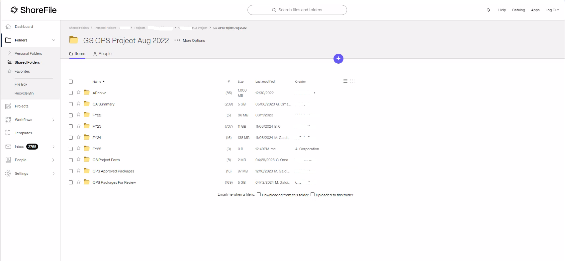Viewport: 565px width, 261px height.
Task: Click the ARchive folder icon
Action: tap(87, 93)
